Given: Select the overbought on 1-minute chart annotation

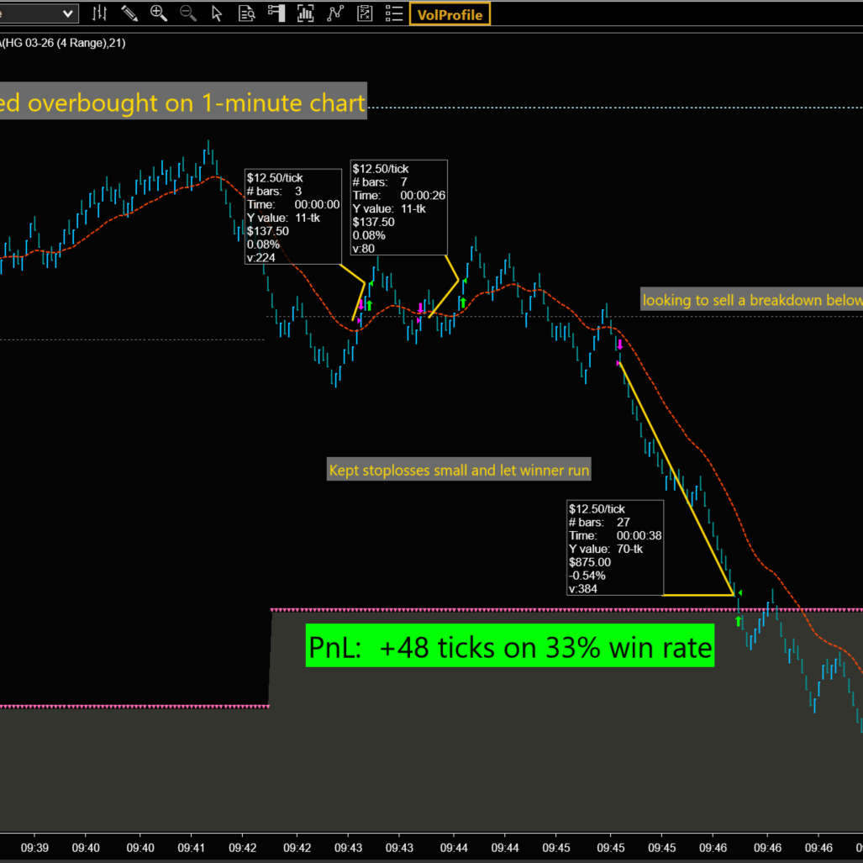Looking at the screenshot, I should pos(183,102).
